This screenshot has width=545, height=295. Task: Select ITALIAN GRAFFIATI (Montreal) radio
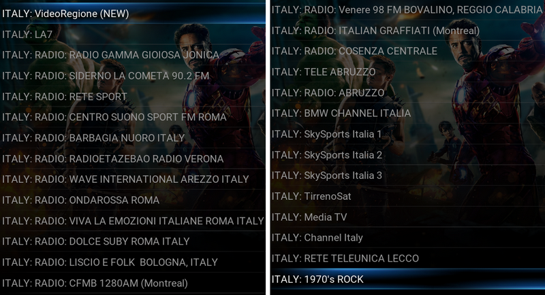coord(407,31)
